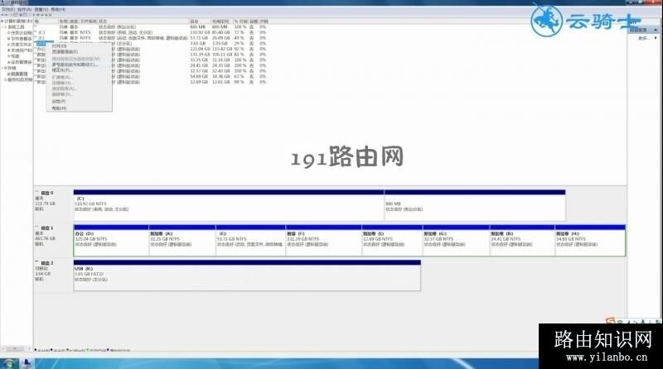
Task: Select 共享文件夹 in the tree
Action: point(22,45)
